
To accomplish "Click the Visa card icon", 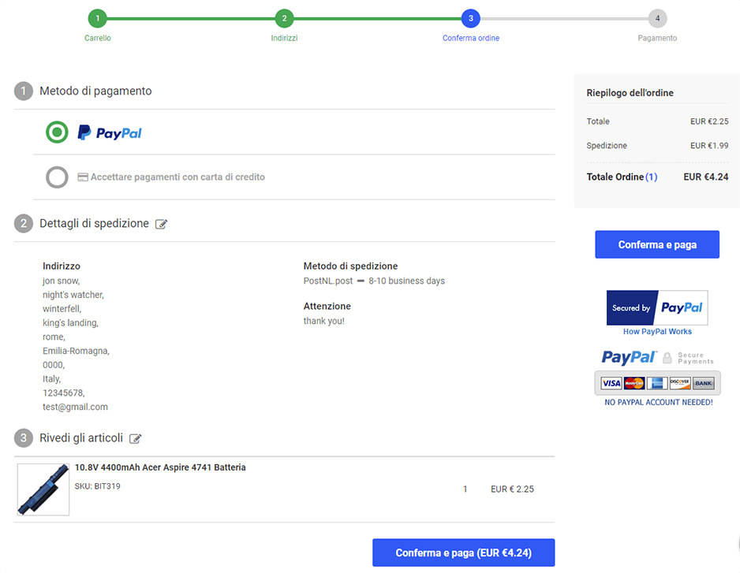I will 611,383.
